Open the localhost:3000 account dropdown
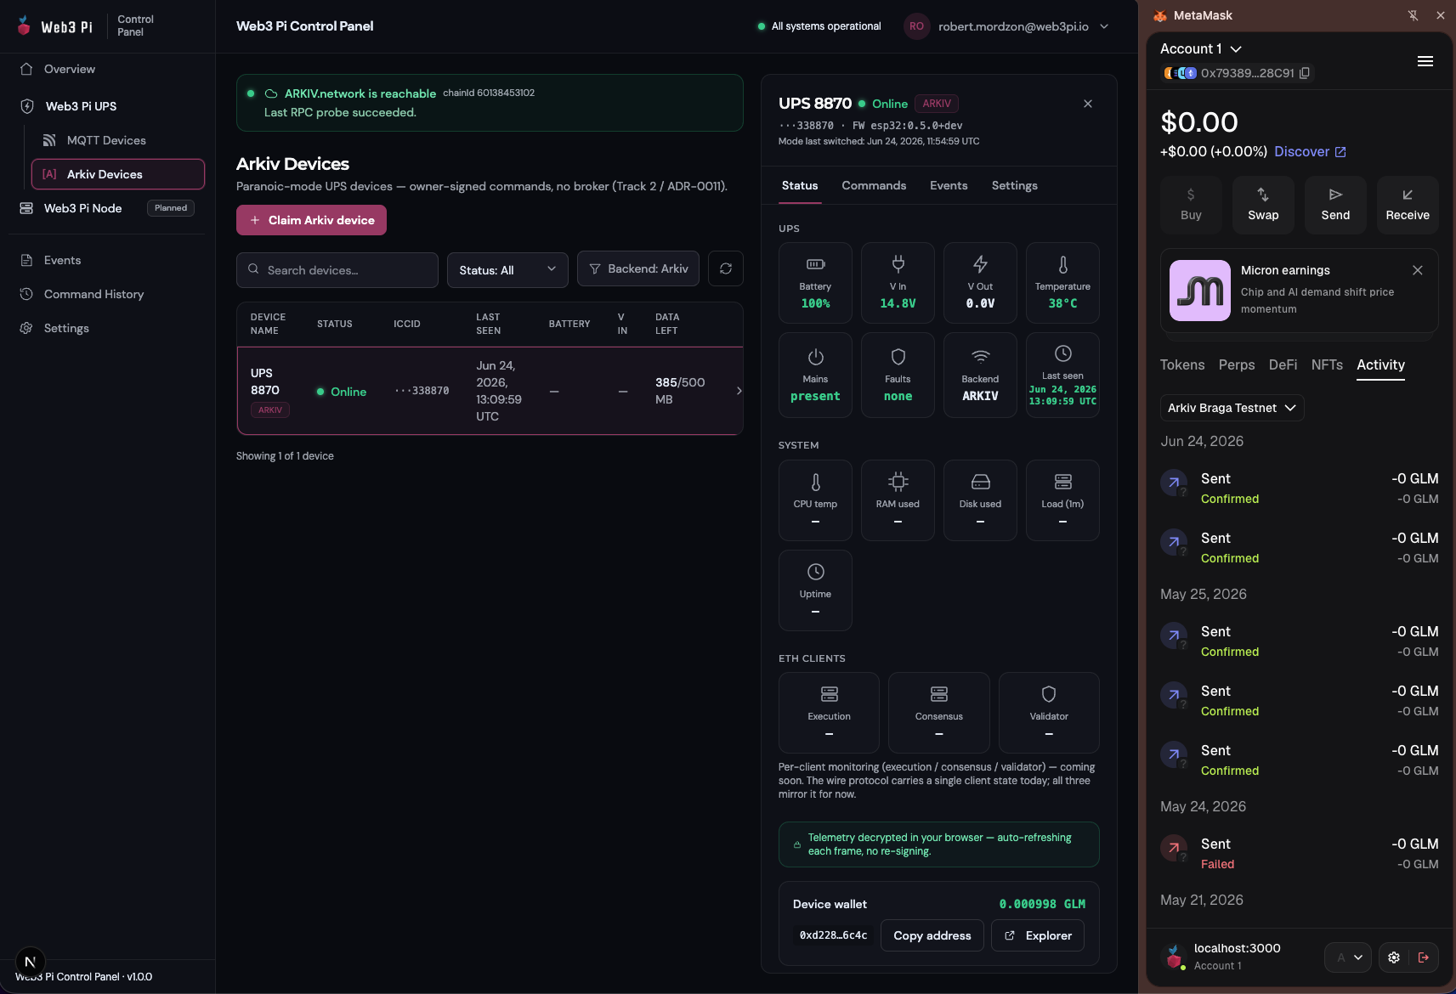Screen dimensions: 1456x994 1348,957
